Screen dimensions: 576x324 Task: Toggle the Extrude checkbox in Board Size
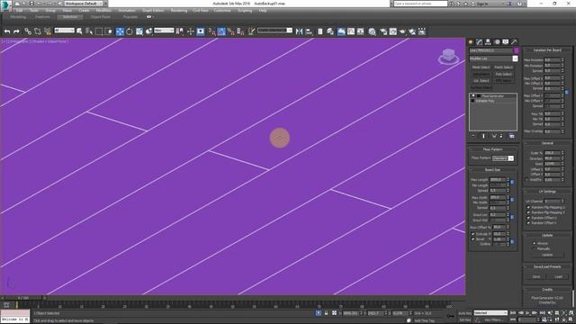pos(473,234)
